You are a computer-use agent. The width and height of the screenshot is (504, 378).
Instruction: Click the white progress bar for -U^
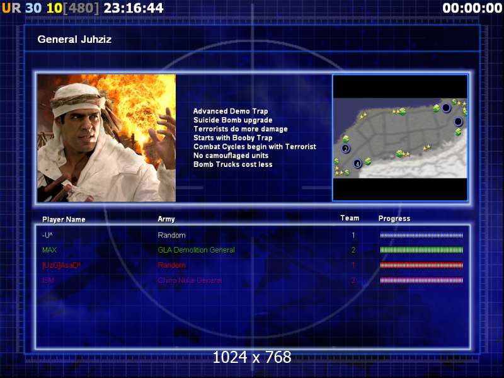tap(421, 235)
